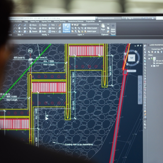Select the All filter in layer tree

[x=154, y=58]
